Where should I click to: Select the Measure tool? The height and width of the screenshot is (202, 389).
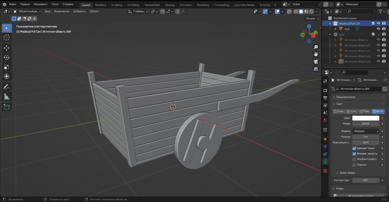[x=7, y=97]
